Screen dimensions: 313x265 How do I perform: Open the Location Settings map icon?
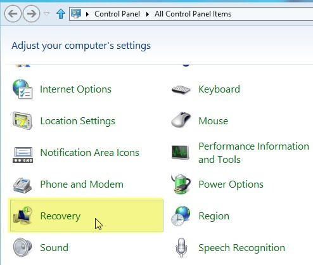[x=22, y=121]
